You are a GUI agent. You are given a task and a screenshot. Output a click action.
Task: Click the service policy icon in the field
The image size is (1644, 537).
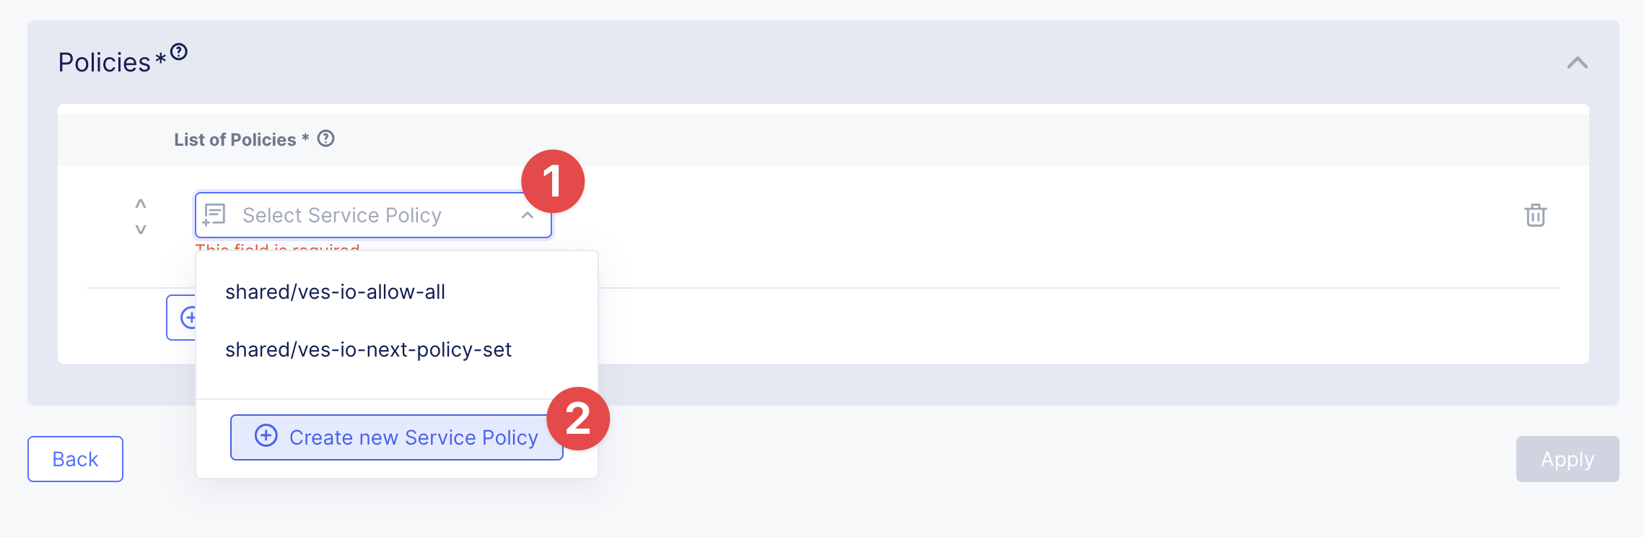[214, 215]
